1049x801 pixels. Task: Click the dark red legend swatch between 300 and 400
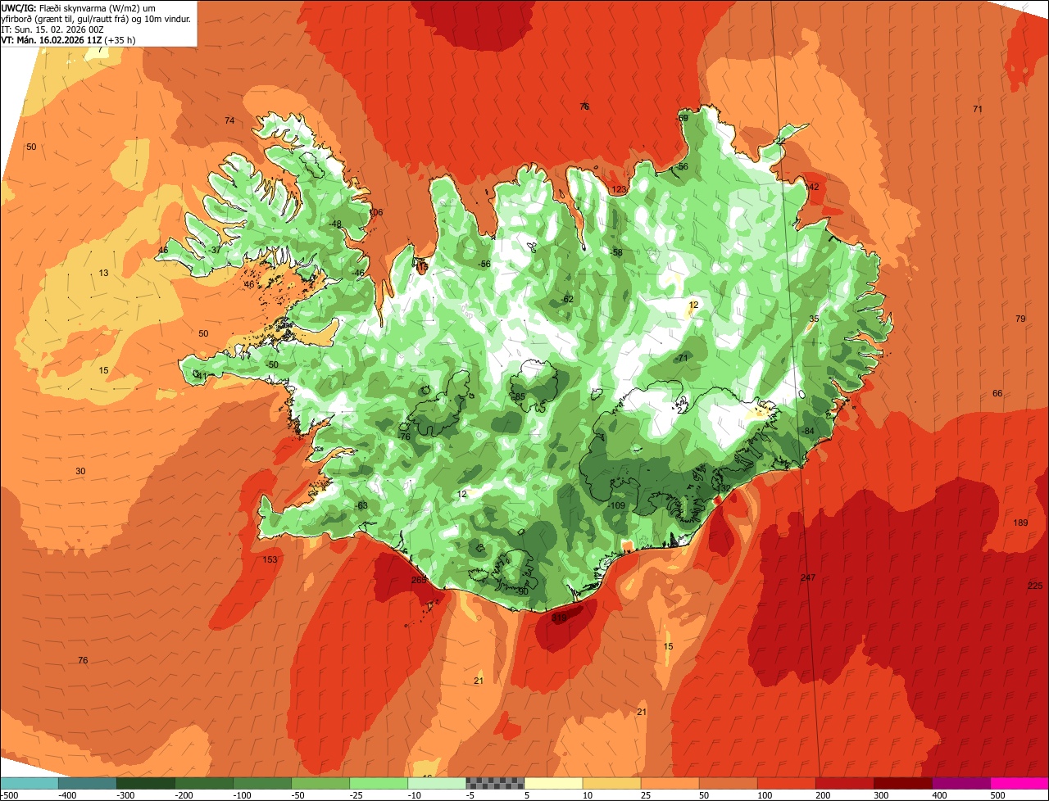(901, 783)
